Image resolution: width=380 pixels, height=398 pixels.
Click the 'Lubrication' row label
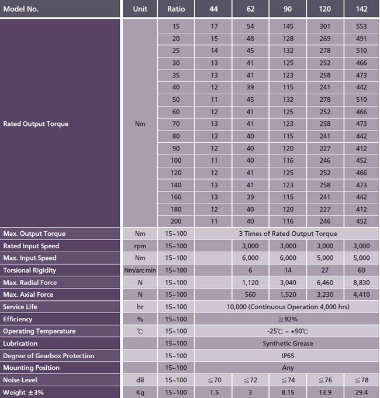60,344
